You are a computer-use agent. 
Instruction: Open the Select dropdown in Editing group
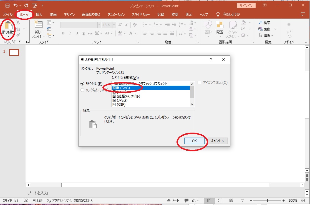(x=266, y=36)
